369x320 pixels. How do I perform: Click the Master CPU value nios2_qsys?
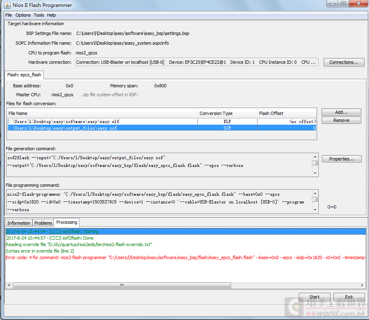click(x=62, y=95)
